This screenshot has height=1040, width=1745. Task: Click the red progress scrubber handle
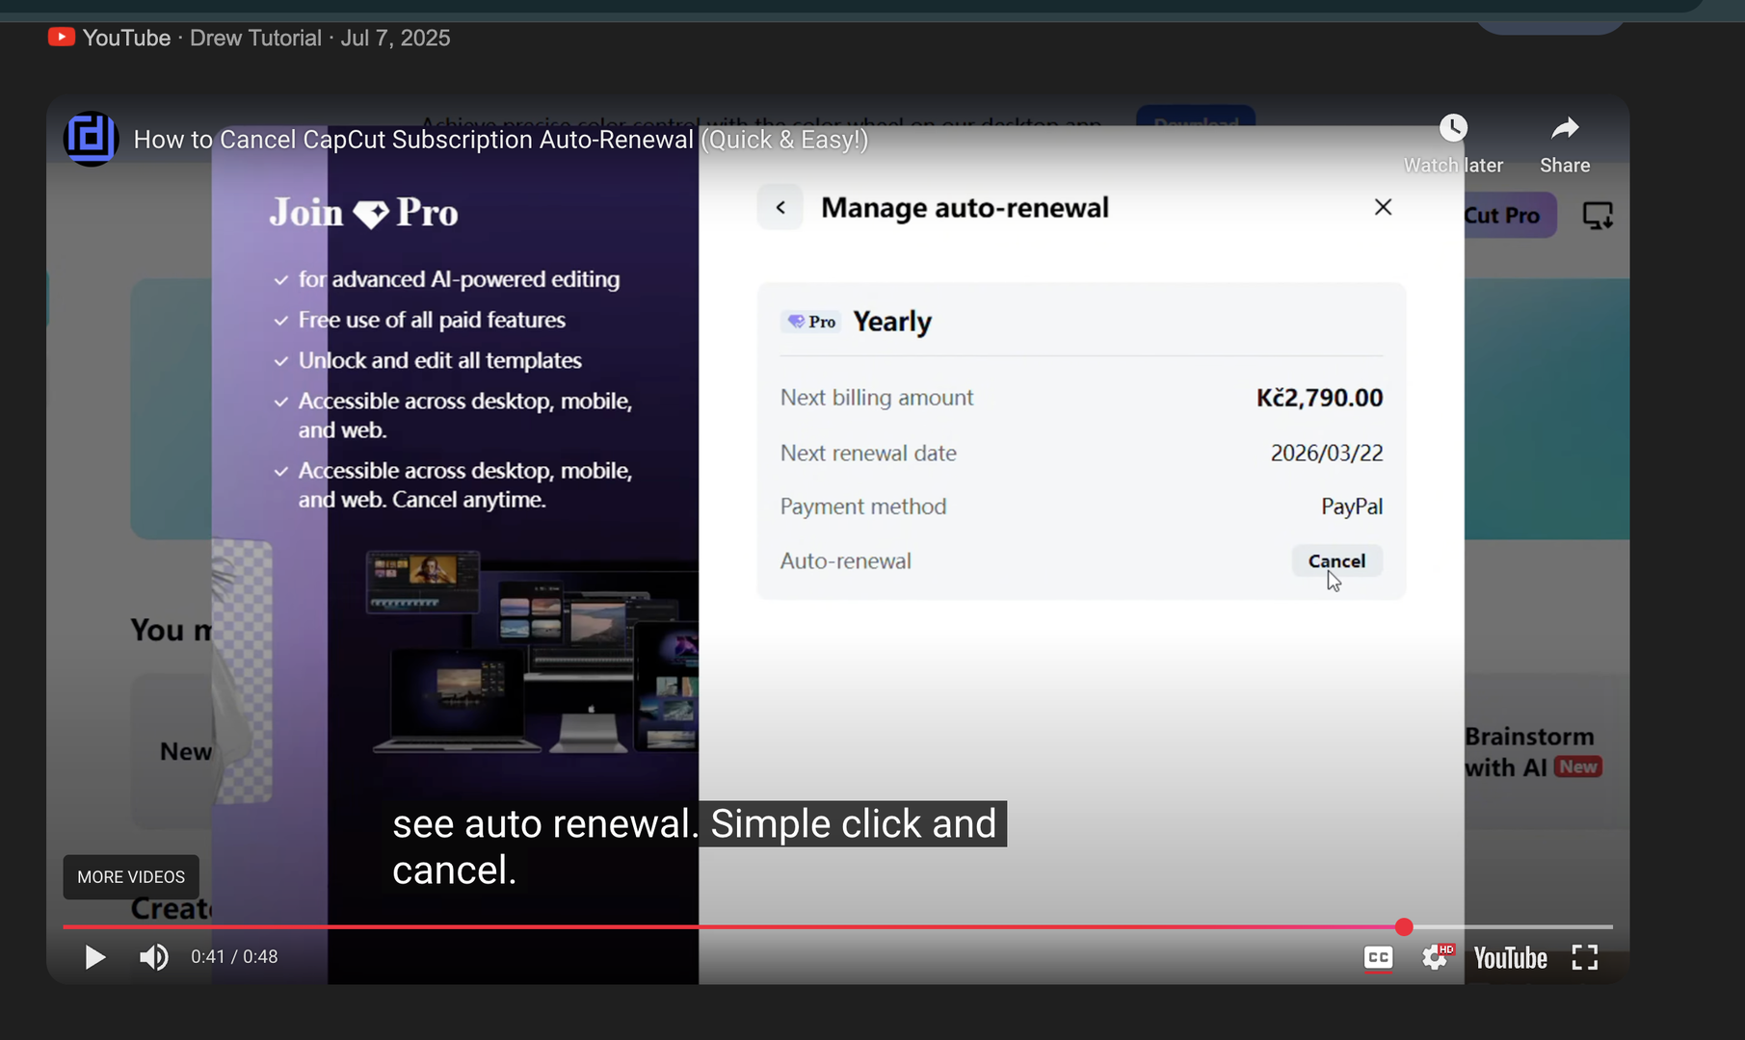[x=1404, y=927]
